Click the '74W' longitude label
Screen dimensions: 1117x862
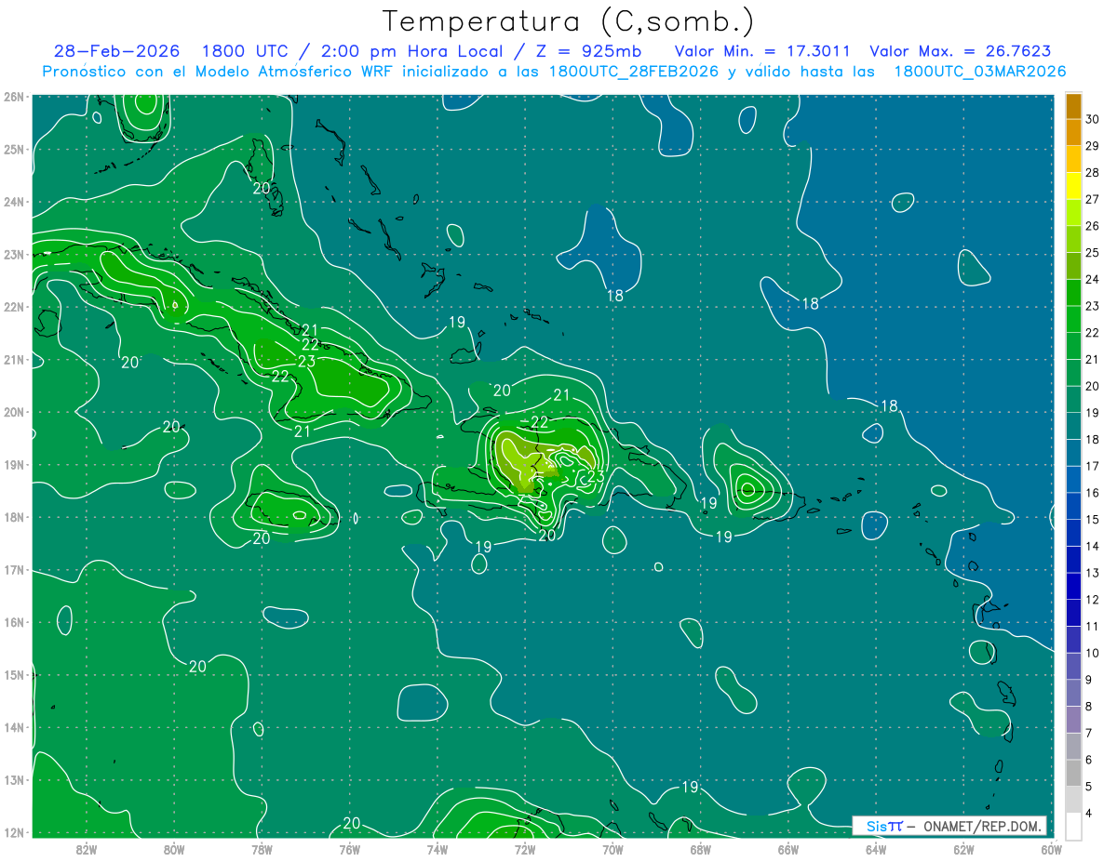(437, 849)
